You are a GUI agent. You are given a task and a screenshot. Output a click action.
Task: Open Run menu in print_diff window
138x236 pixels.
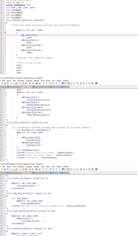point(53,81)
